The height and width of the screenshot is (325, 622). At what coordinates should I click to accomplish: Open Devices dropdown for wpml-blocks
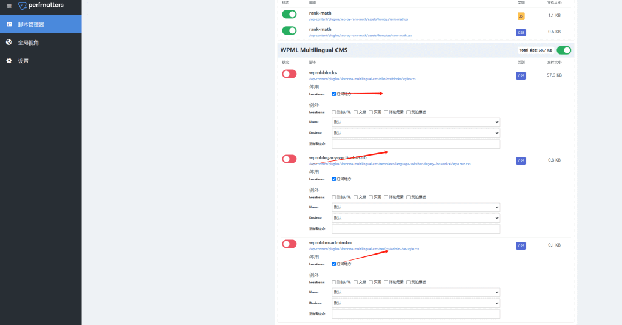pos(415,133)
